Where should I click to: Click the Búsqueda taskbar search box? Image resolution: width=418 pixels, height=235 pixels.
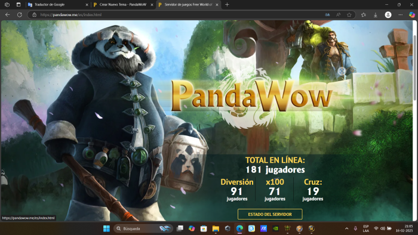coord(143,228)
